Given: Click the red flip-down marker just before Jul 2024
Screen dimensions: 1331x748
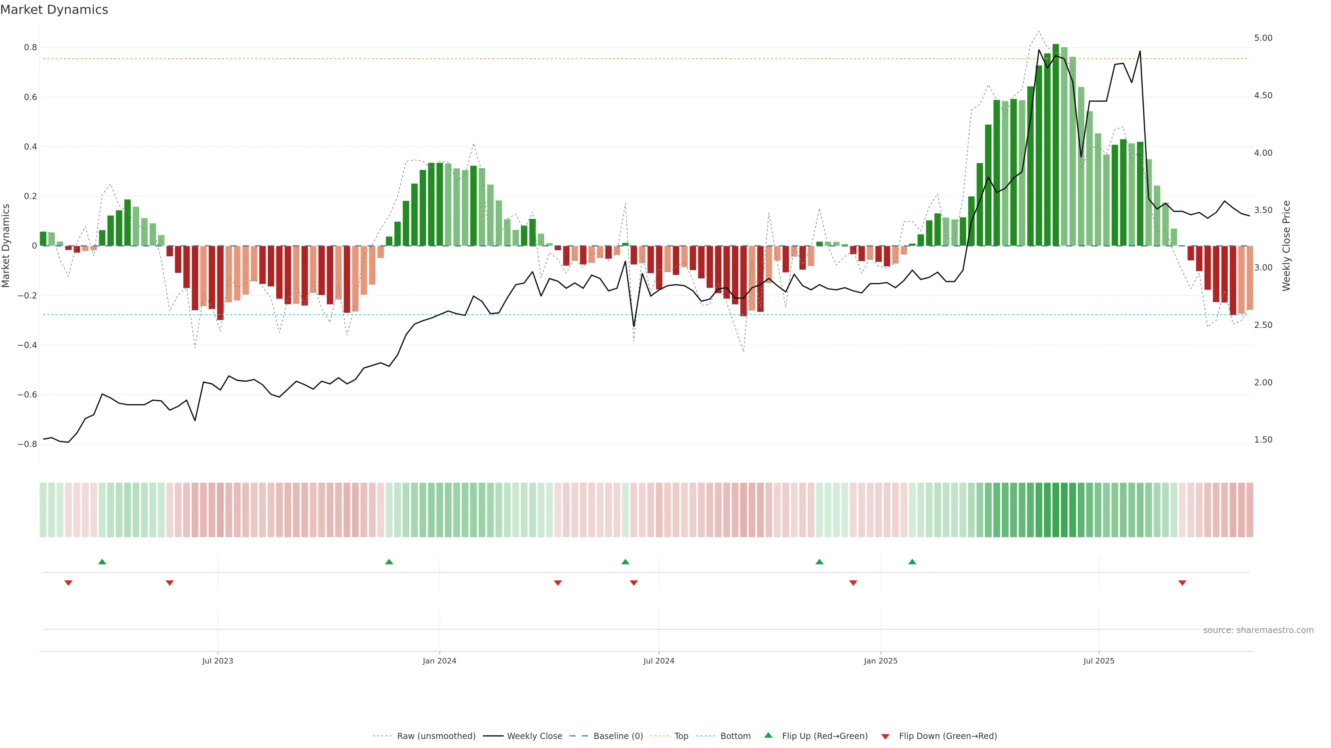Looking at the screenshot, I should point(634,583).
